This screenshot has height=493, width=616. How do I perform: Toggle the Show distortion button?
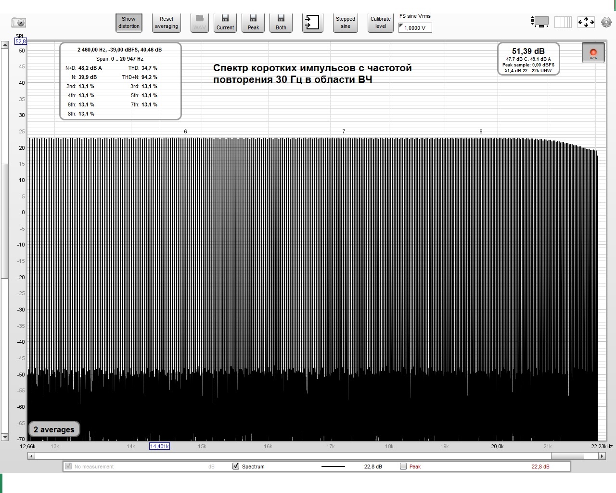tap(129, 23)
